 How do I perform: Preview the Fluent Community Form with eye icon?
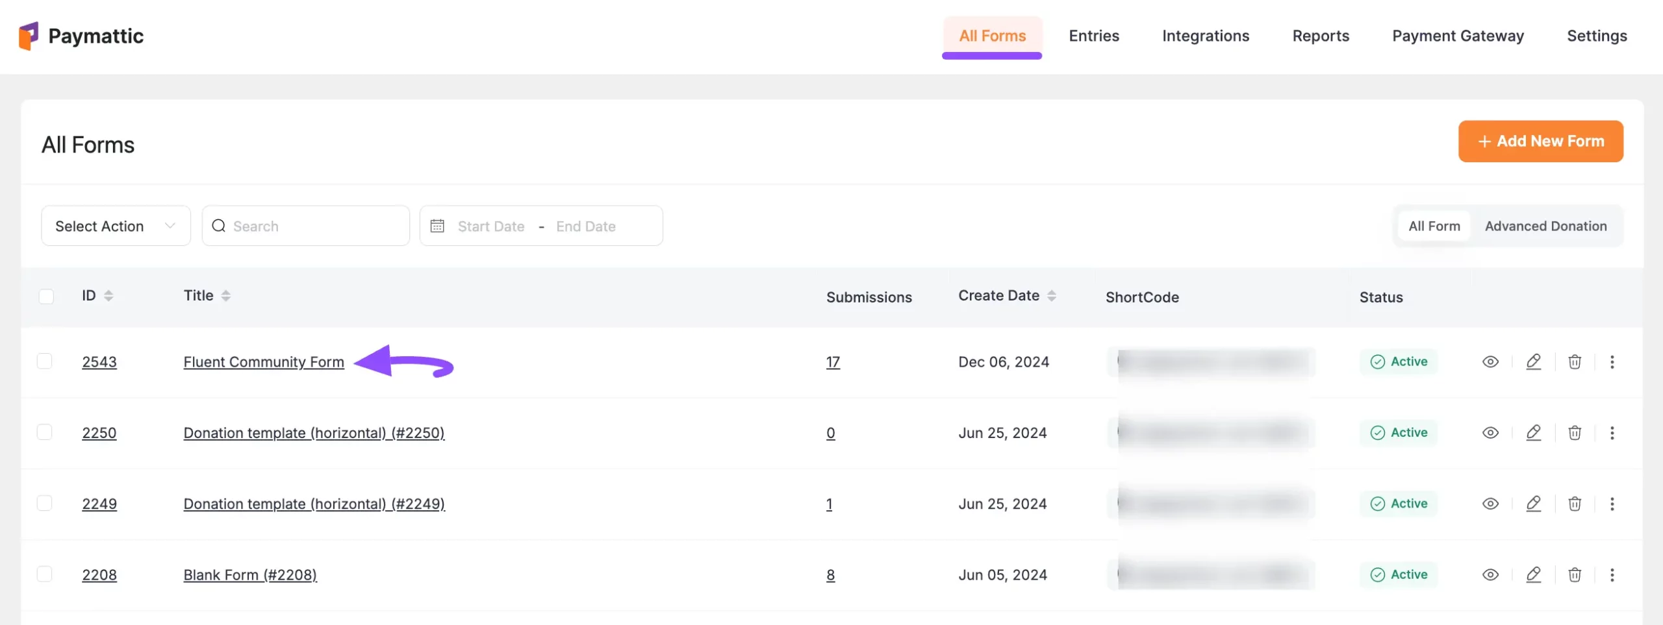point(1490,362)
